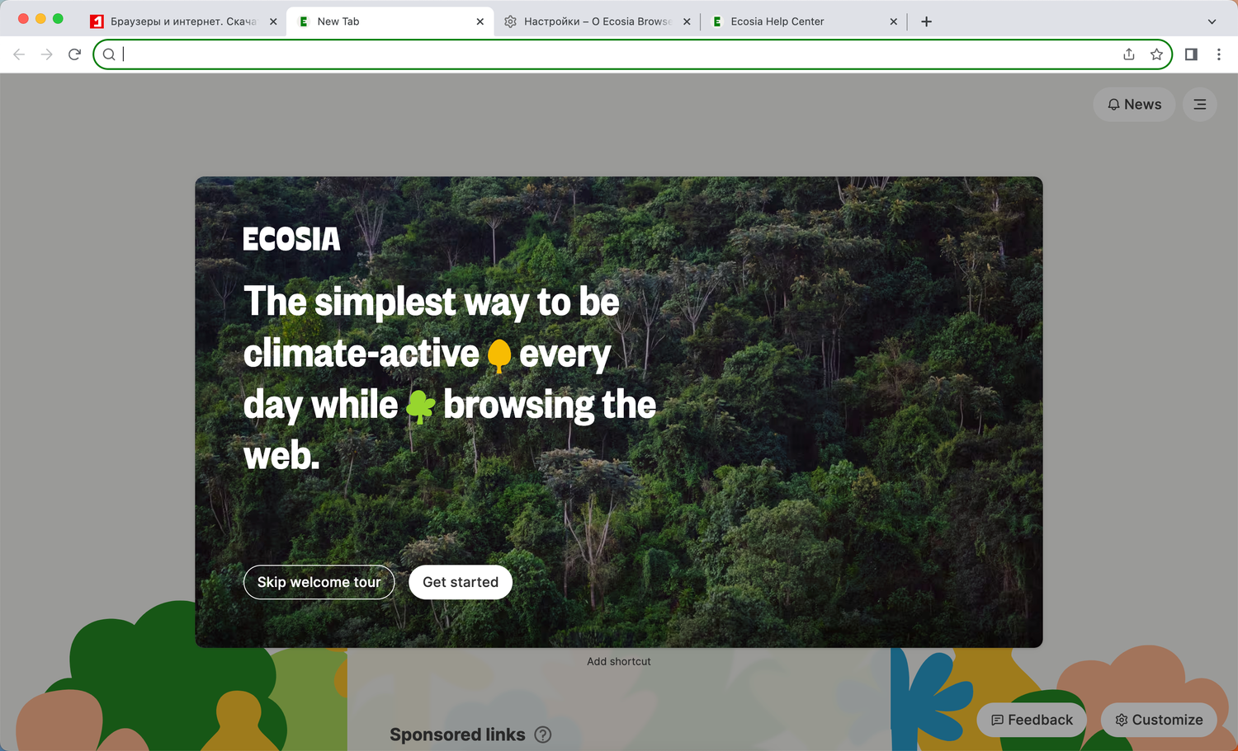Viewport: 1238px width, 751px height.
Task: Toggle the side panel icon
Action: pos(1191,54)
